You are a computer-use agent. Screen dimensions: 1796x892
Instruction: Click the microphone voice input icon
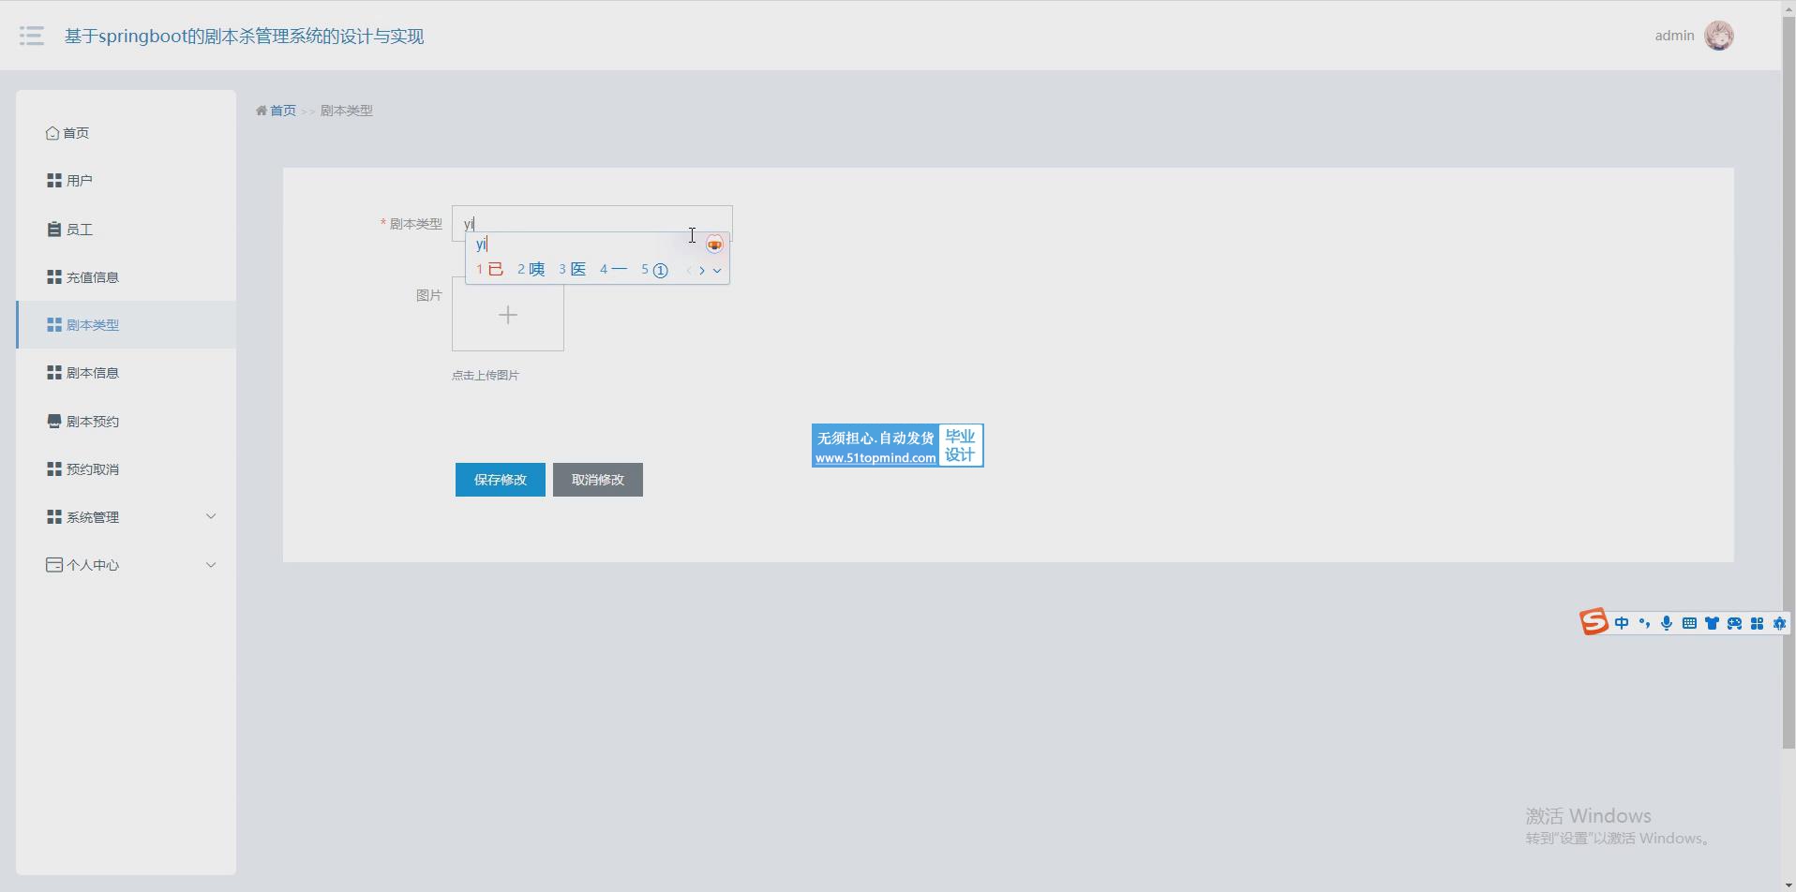[1667, 623]
